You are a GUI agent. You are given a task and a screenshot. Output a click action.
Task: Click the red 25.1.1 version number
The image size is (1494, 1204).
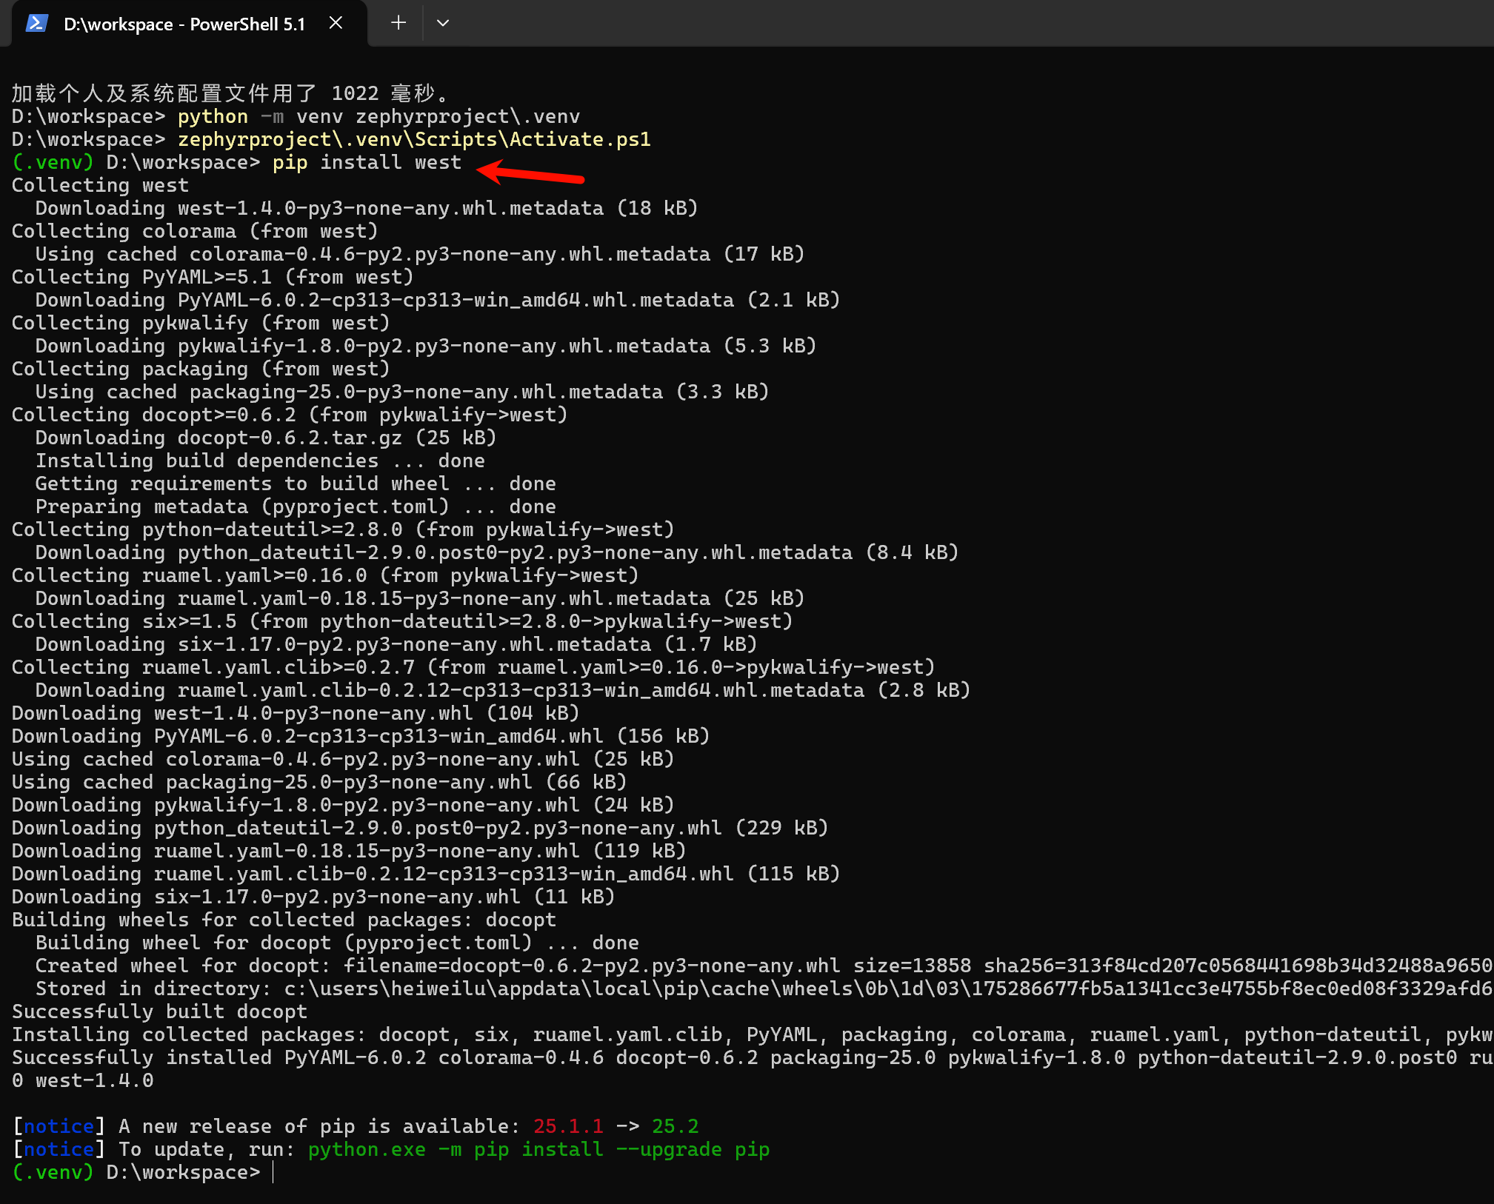pos(568,1126)
